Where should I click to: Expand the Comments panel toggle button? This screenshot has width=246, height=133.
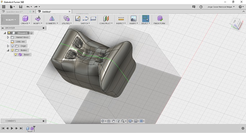(44, 121)
